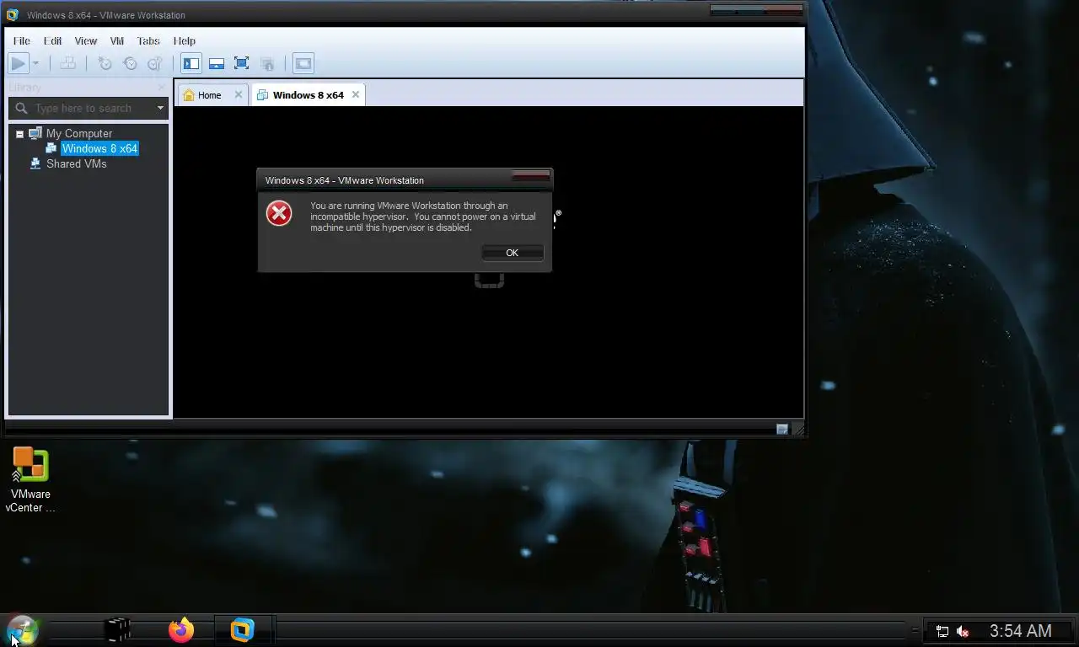This screenshot has height=647, width=1079.
Task: Open the Tabs menu
Action: [148, 40]
